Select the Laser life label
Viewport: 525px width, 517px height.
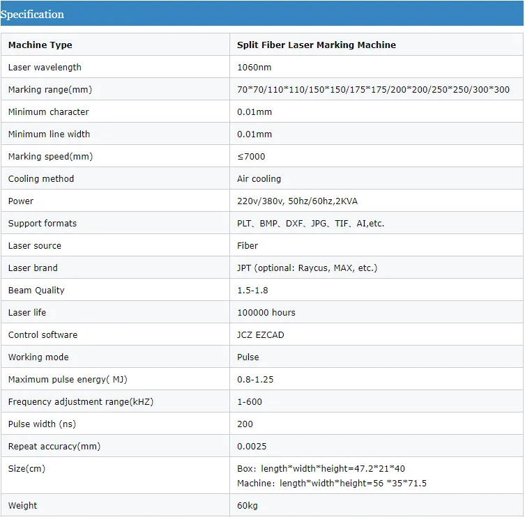tap(27, 313)
